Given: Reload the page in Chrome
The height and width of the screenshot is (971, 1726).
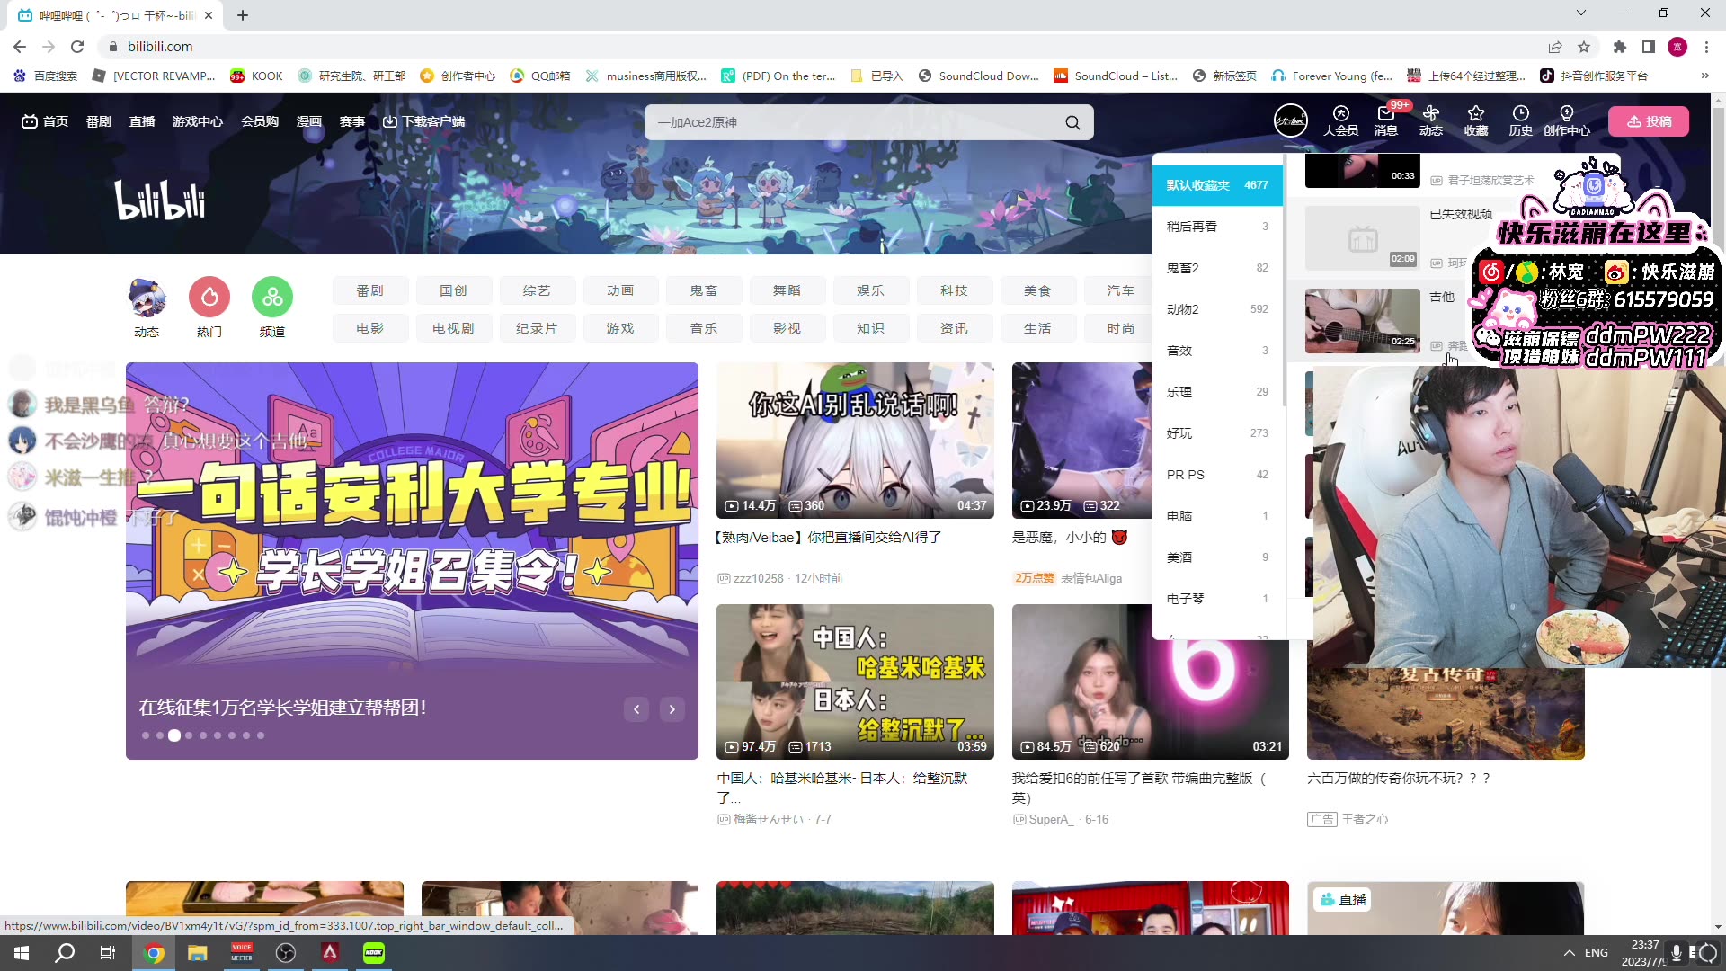Looking at the screenshot, I should pyautogui.click(x=77, y=47).
